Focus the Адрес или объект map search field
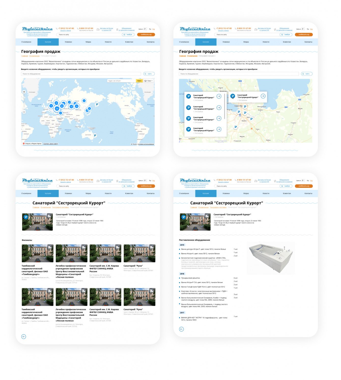 pyautogui.click(x=121, y=81)
